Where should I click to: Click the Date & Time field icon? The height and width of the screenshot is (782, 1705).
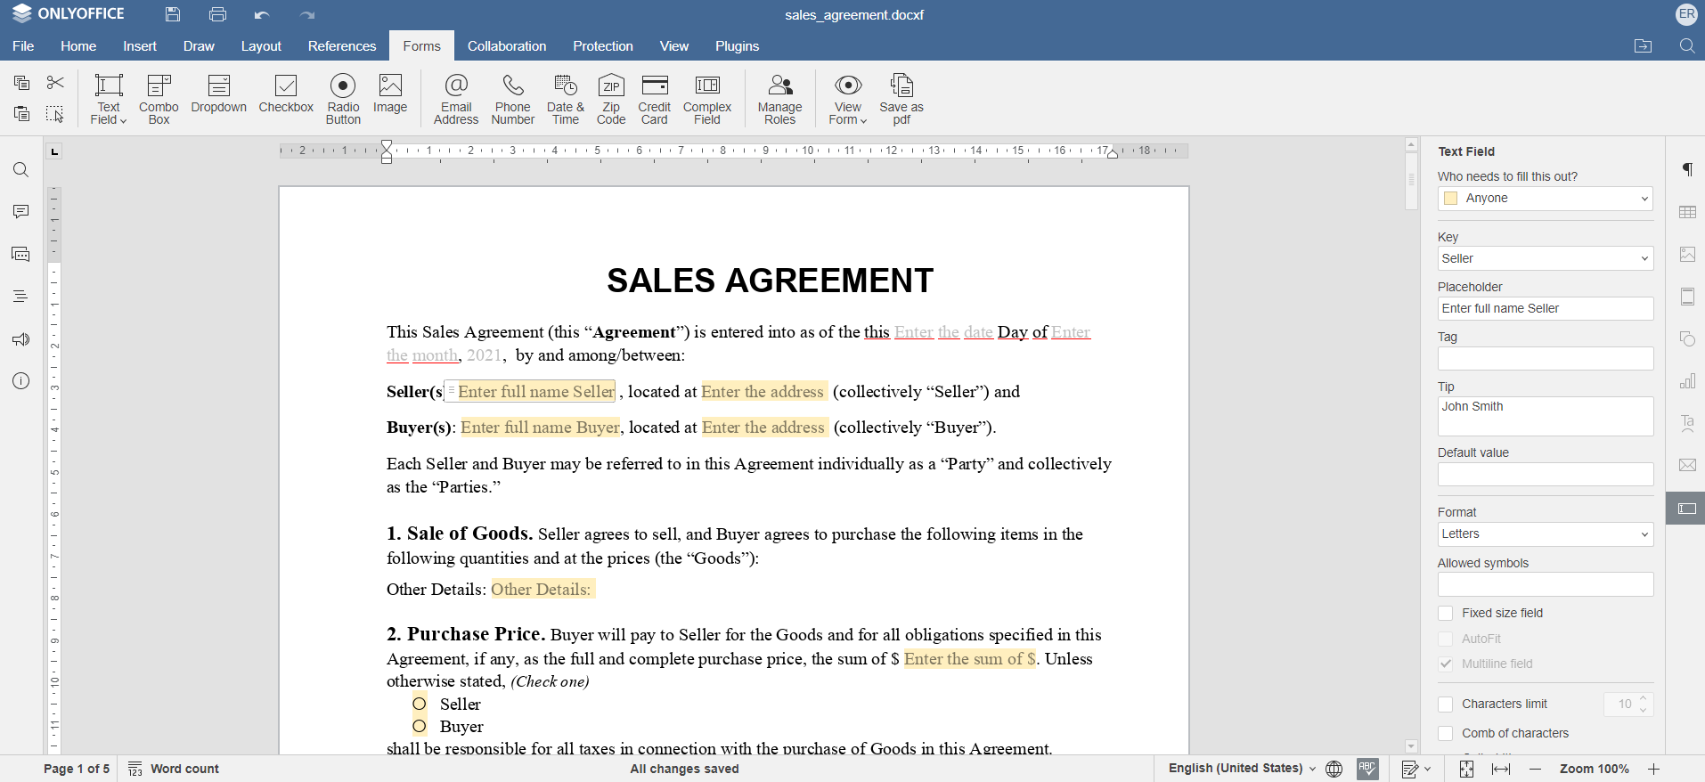pyautogui.click(x=565, y=98)
